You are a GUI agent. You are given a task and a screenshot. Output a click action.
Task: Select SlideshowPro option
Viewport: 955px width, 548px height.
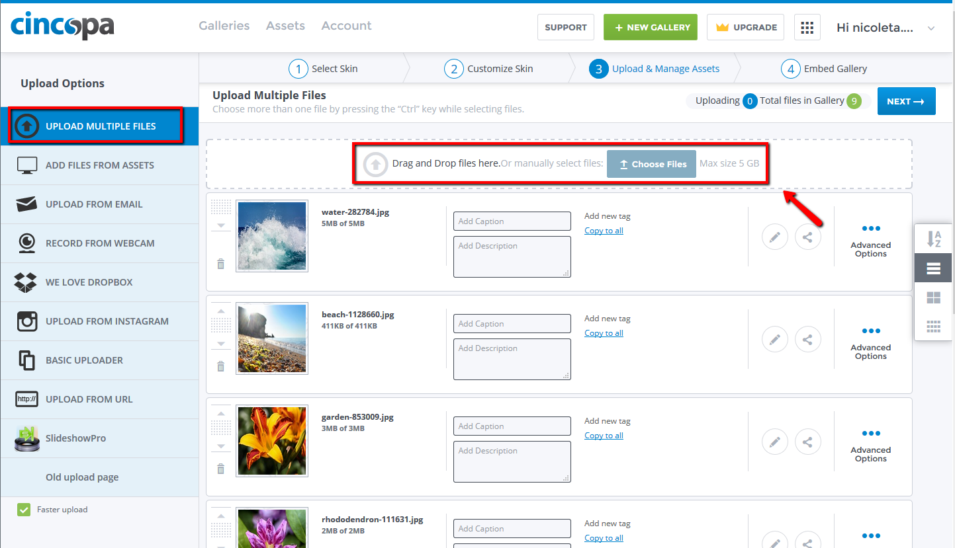point(99,438)
